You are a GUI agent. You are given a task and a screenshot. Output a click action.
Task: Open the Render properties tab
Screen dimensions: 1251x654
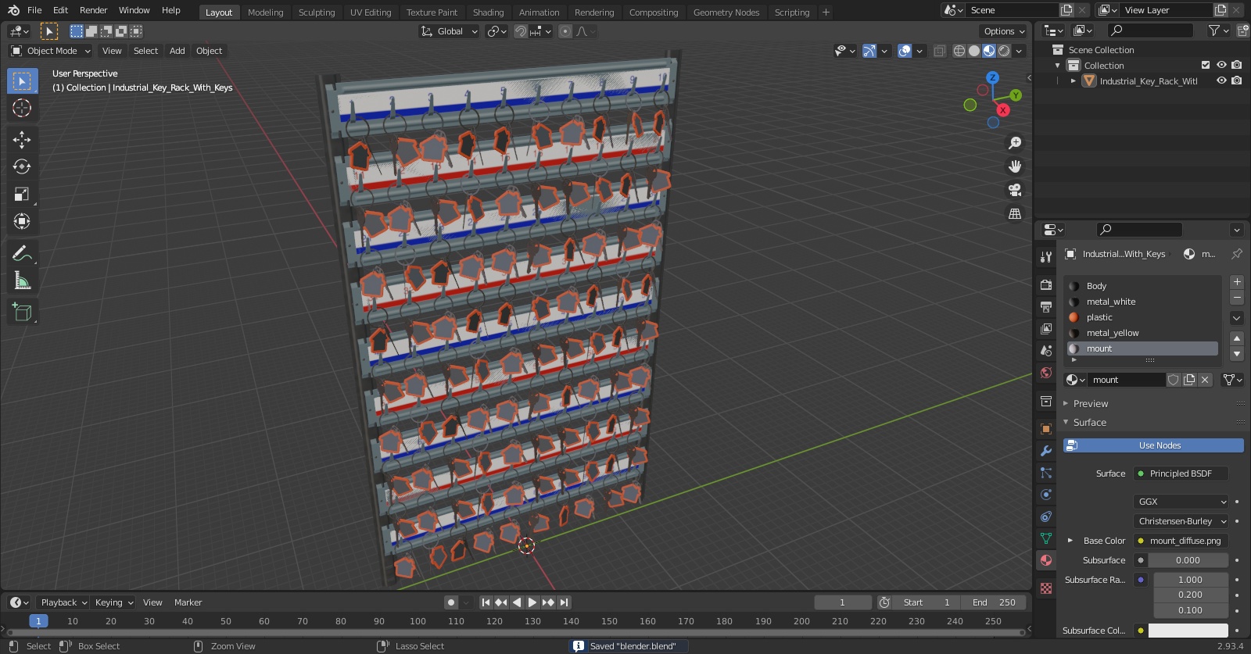[1046, 285]
